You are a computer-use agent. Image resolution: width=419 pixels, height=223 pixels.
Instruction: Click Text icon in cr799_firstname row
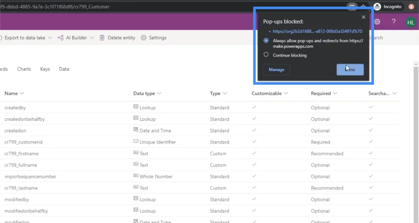point(136,152)
